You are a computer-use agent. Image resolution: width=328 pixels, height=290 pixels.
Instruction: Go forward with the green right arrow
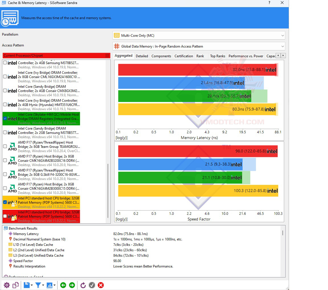(72, 285)
